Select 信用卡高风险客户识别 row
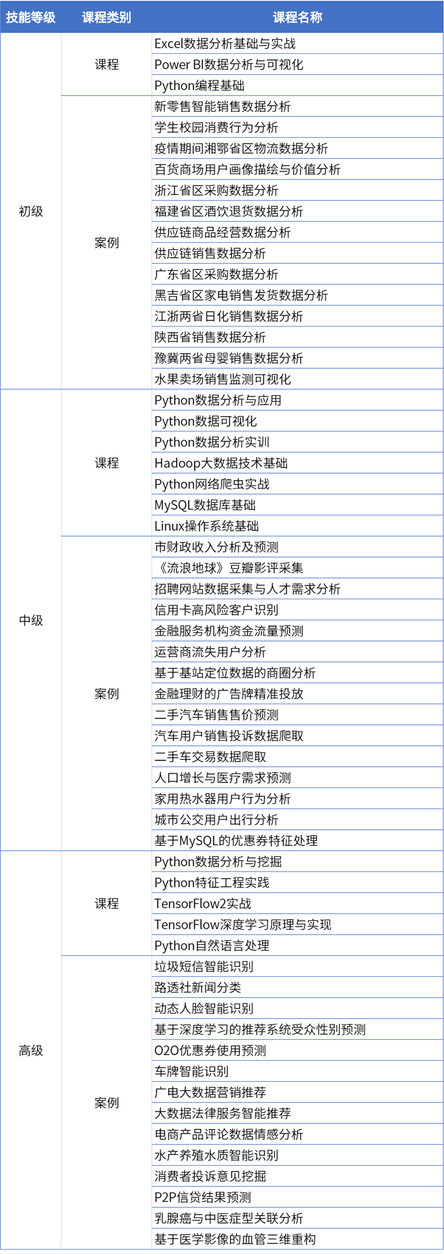Viewport: 444px width, 1254px height. click(297, 610)
